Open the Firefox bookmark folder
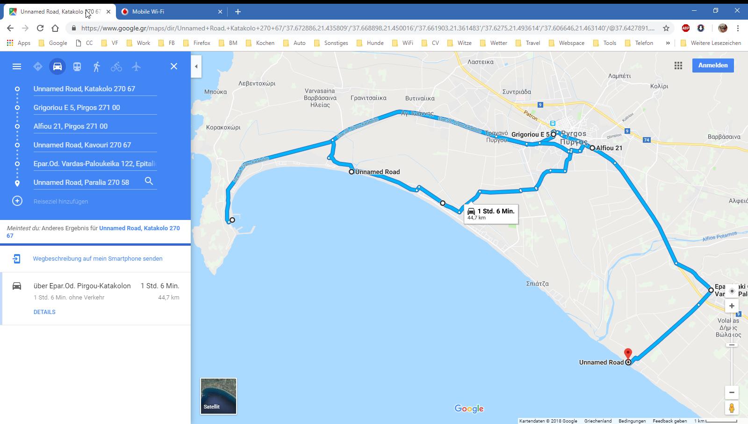This screenshot has height=424, width=748. point(197,43)
